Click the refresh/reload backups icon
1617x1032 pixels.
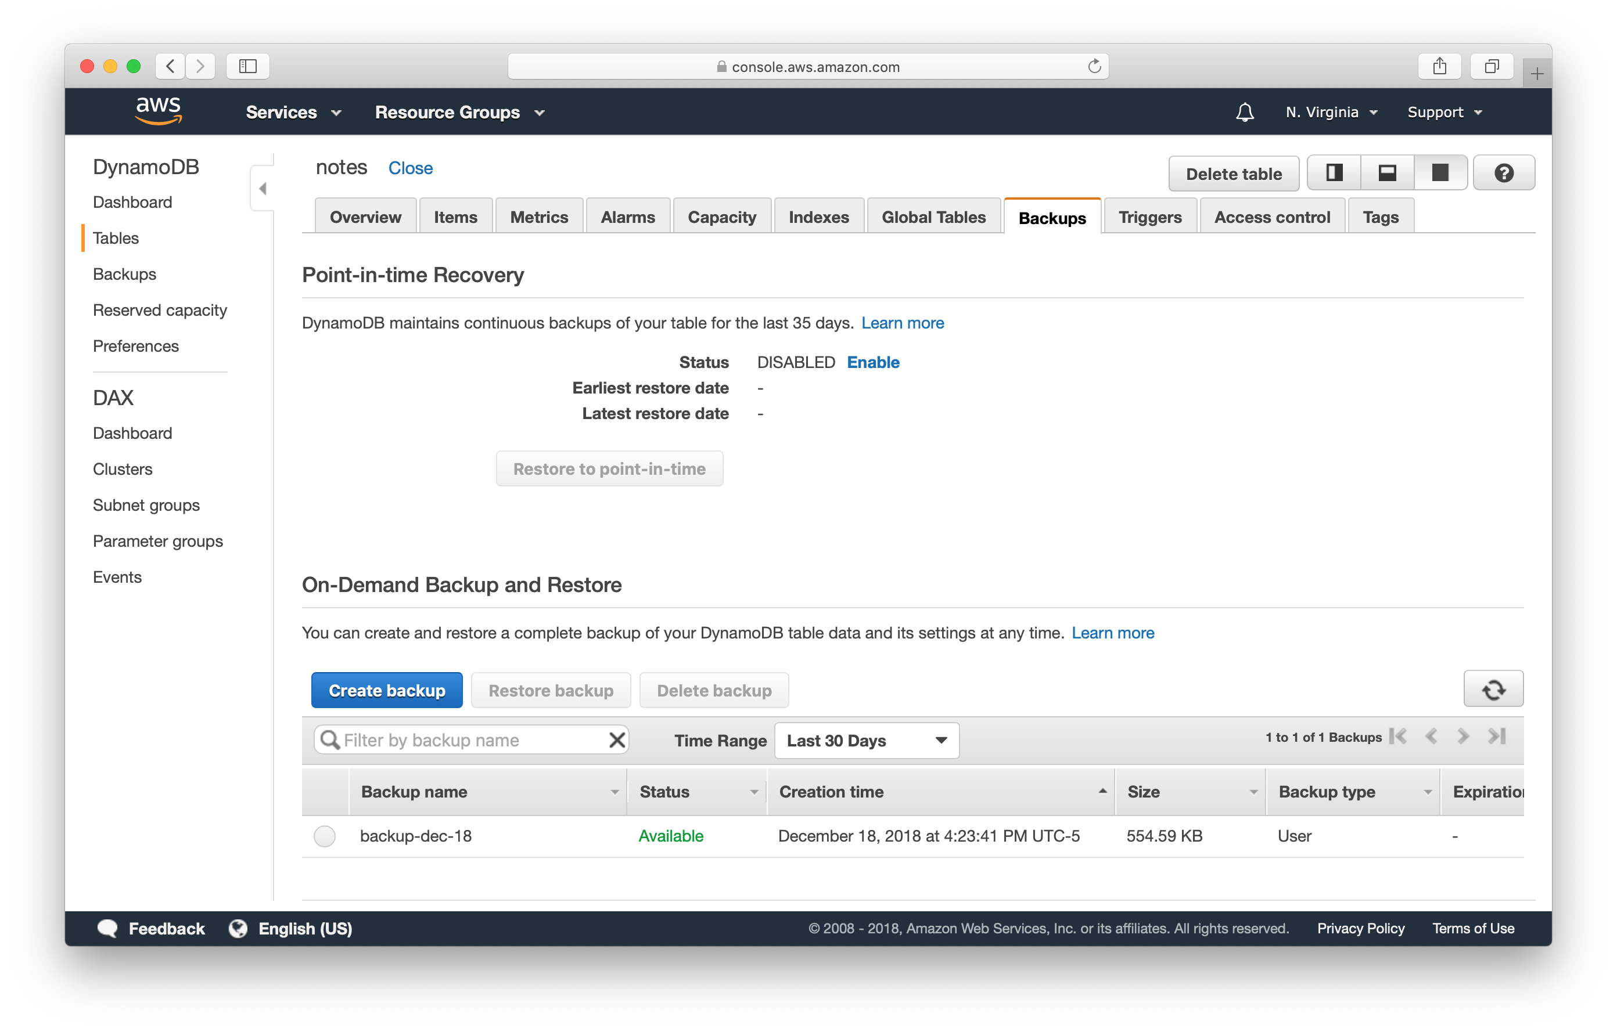coord(1494,689)
